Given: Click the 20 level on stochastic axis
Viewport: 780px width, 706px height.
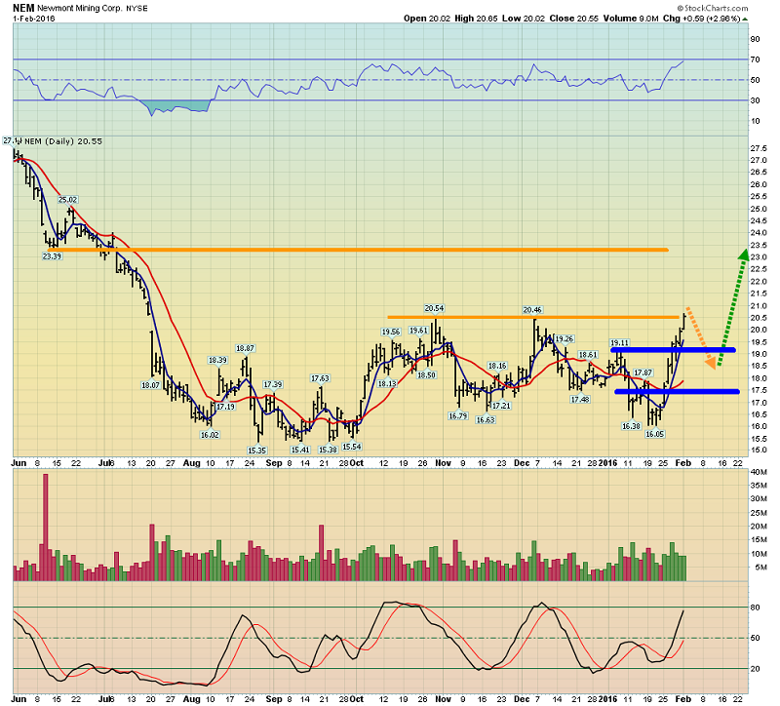Looking at the screenshot, I should (x=755, y=669).
